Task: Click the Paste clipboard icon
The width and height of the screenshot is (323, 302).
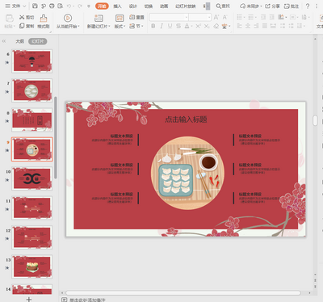Action: click(10, 18)
